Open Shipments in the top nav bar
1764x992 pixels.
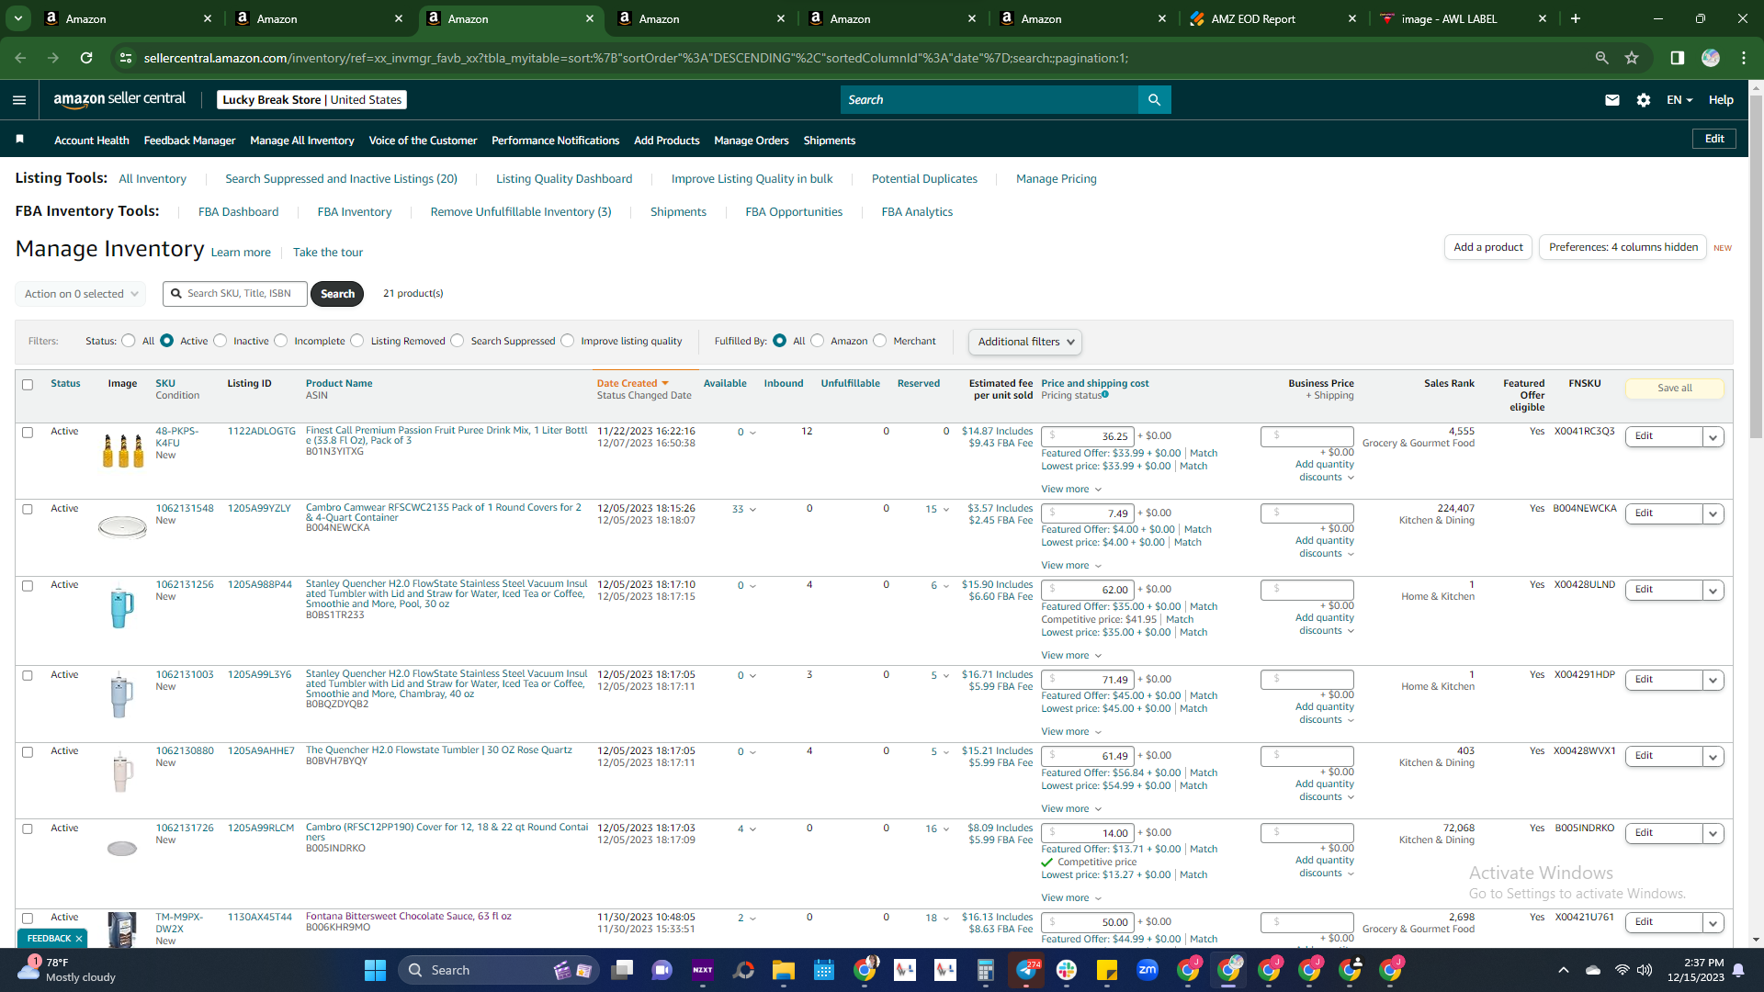click(x=830, y=141)
